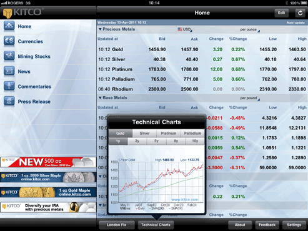Switch to the Palladium chart tab
Image resolution: width=308 pixels, height=231 pixels.
coord(192,133)
